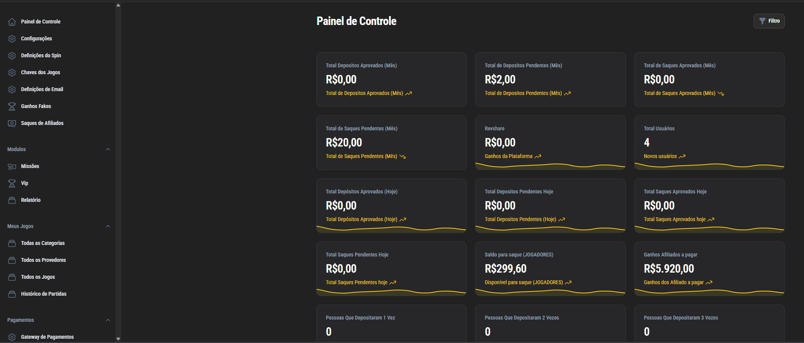Collapse the Modulos section
The height and width of the screenshot is (343, 804).
pyautogui.click(x=108, y=149)
